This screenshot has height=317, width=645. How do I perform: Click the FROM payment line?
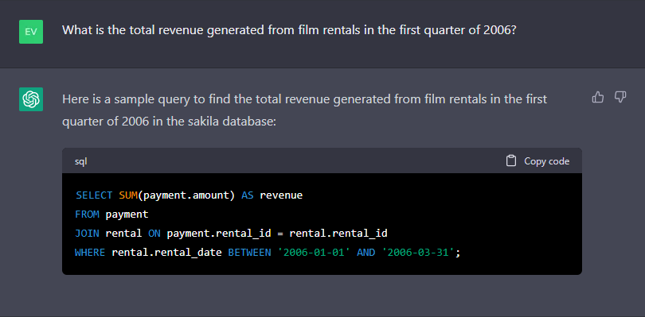(x=111, y=215)
